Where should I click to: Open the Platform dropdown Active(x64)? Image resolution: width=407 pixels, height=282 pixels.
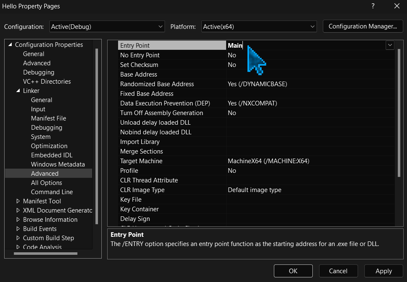pos(259,26)
